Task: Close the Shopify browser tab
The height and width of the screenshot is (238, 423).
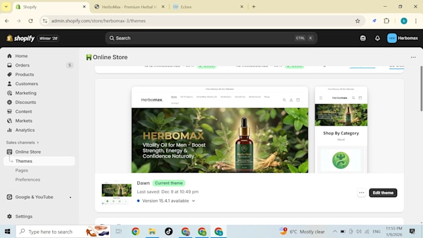Action: click(x=84, y=7)
